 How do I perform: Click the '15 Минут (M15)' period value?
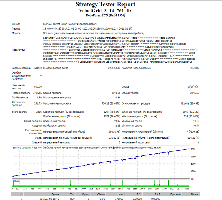pyautogui.click(x=88, y=29)
